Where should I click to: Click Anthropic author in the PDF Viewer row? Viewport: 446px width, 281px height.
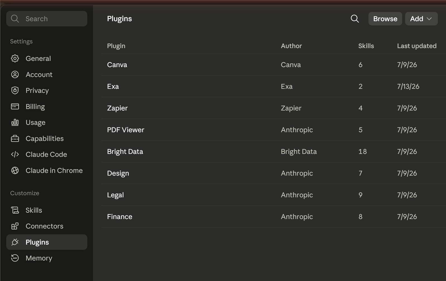[297, 130]
